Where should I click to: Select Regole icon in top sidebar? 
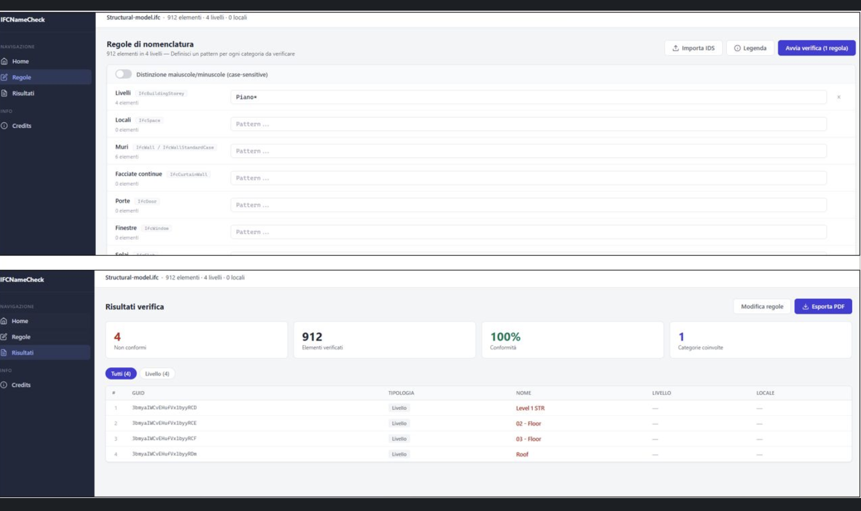5,77
